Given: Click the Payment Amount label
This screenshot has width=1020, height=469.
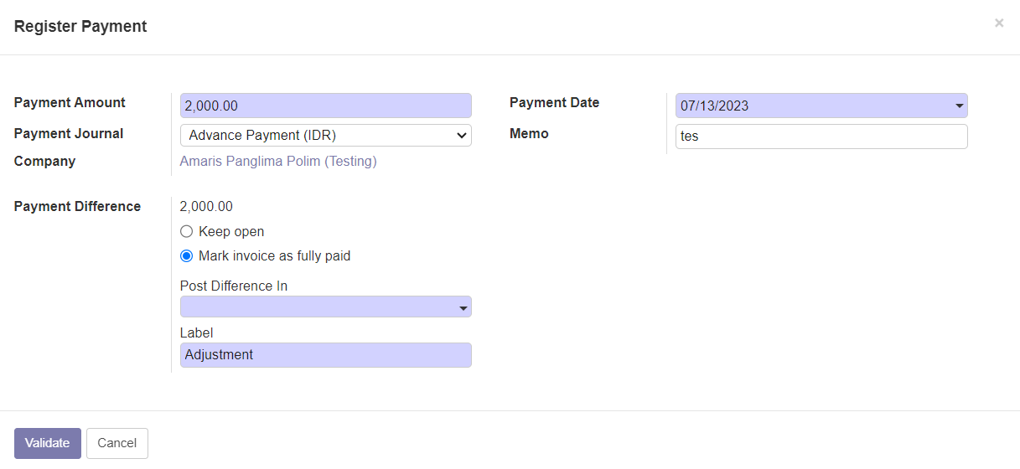Looking at the screenshot, I should tap(70, 103).
